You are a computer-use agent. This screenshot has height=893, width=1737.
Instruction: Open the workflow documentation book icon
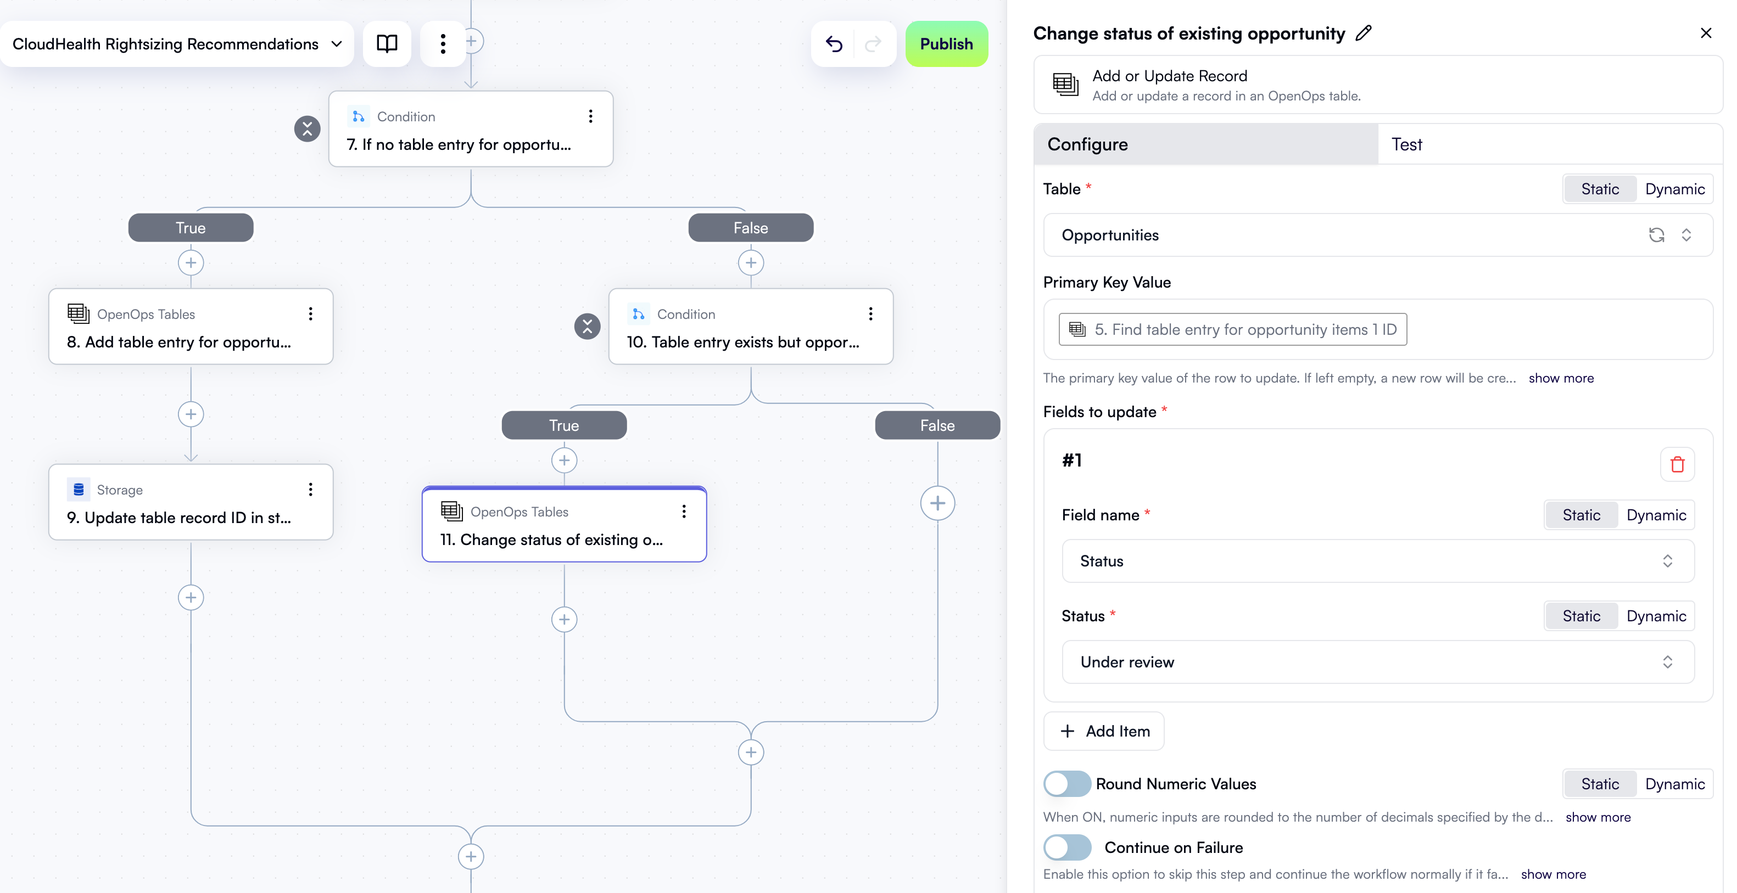click(x=387, y=43)
